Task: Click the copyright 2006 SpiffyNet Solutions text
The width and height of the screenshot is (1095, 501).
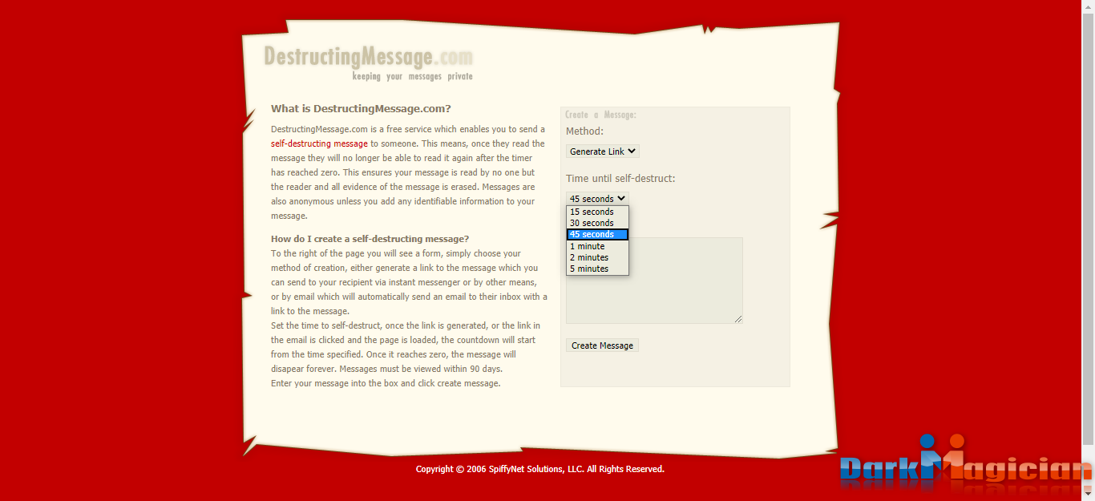Action: (539, 469)
